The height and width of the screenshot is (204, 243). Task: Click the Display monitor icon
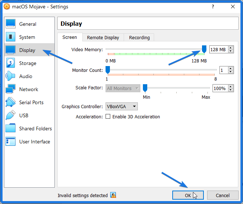[11, 50]
